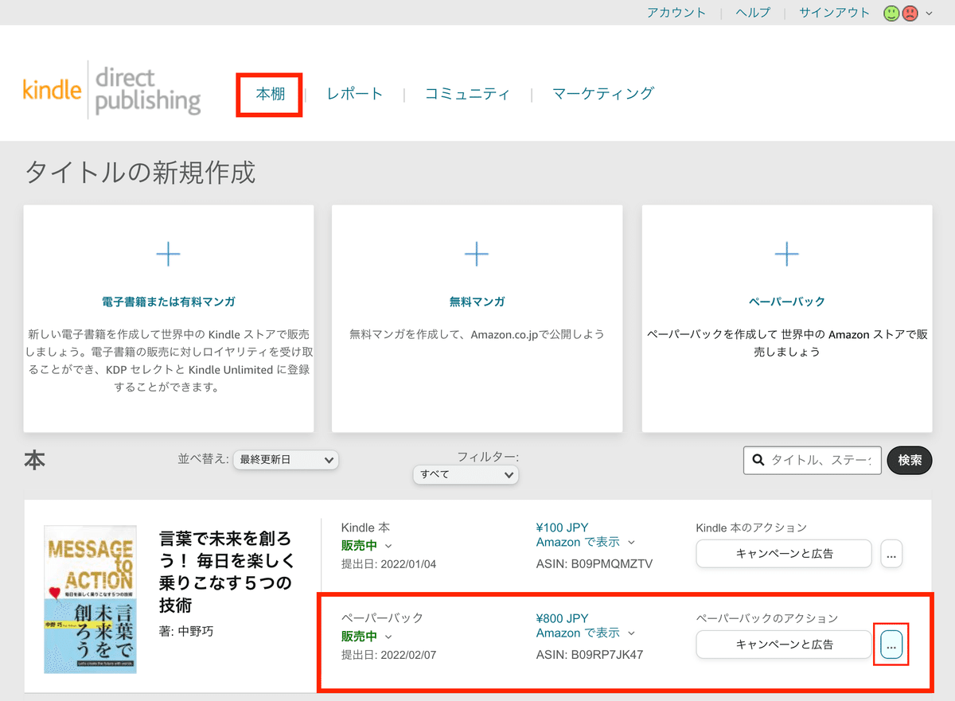Viewport: 955px width, 701px height.
Task: Click the 電子書籍または有料マンガ link
Action: coord(169,302)
